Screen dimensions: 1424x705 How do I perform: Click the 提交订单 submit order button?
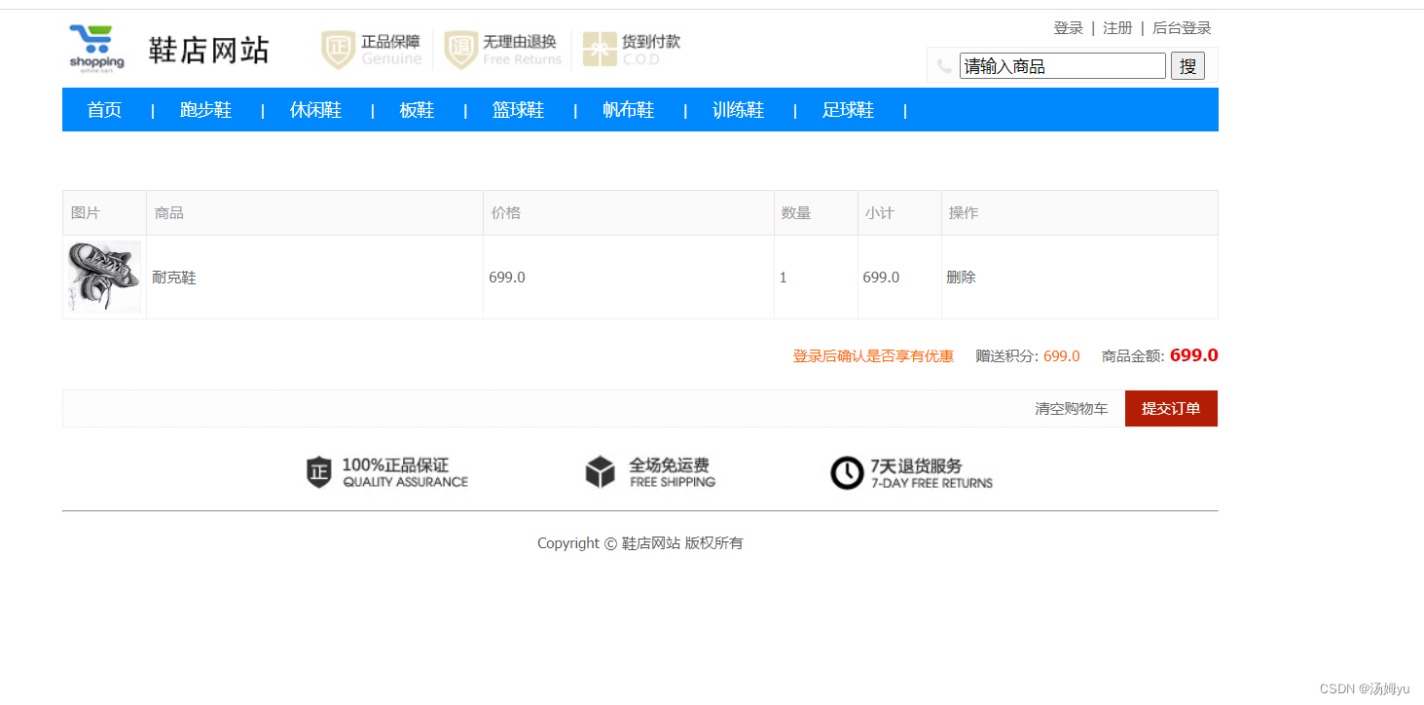[1171, 408]
